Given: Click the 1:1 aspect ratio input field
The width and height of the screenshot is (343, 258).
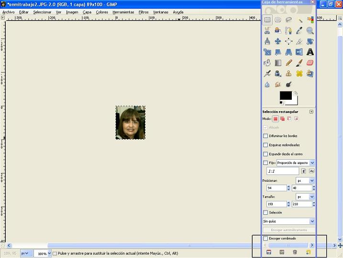Looking at the screenshot, I should 282,171.
